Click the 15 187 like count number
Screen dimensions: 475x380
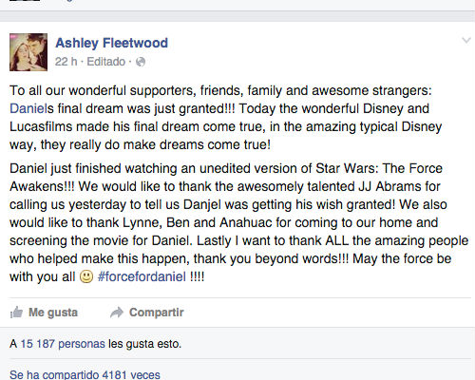point(38,344)
